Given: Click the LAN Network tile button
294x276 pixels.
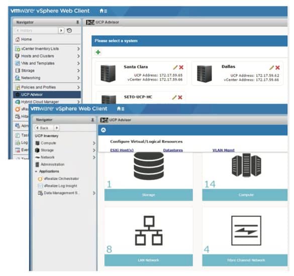Looking at the screenshot, I should point(148,260).
